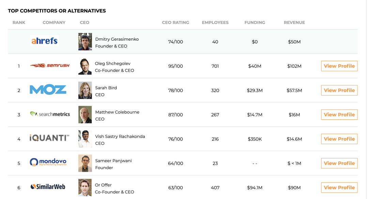Open the iQuanti logo
This screenshot has width=368, height=199.
coord(49,138)
